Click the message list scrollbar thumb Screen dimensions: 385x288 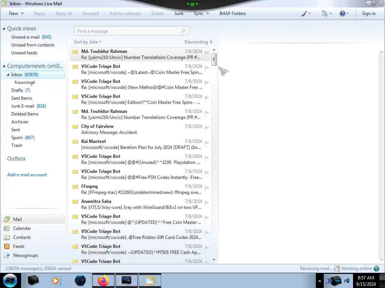[x=214, y=59]
